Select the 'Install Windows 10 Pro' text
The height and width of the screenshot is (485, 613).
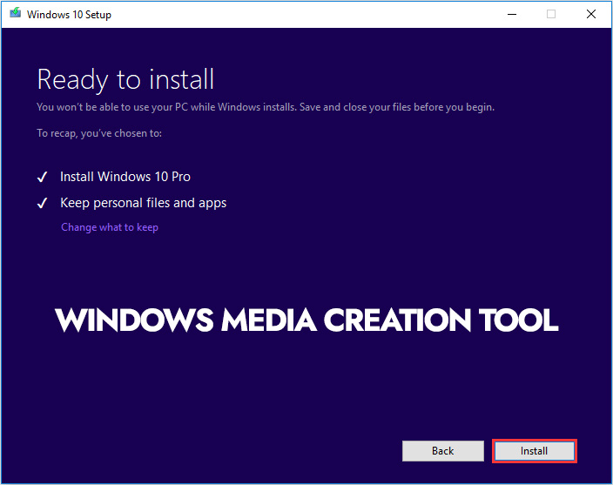[x=125, y=177]
